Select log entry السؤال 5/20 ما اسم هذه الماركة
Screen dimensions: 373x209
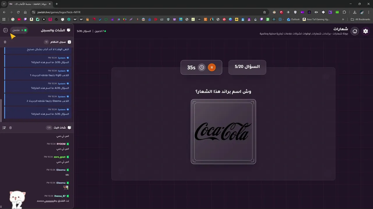[37, 112]
